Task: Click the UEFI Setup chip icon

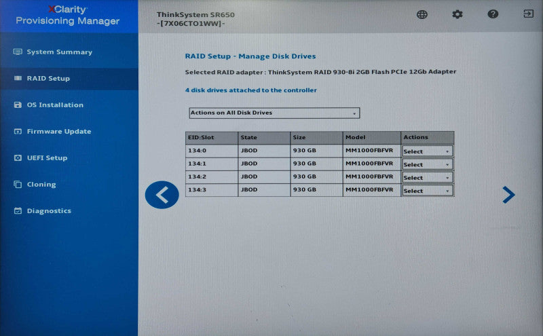Action: pos(18,158)
